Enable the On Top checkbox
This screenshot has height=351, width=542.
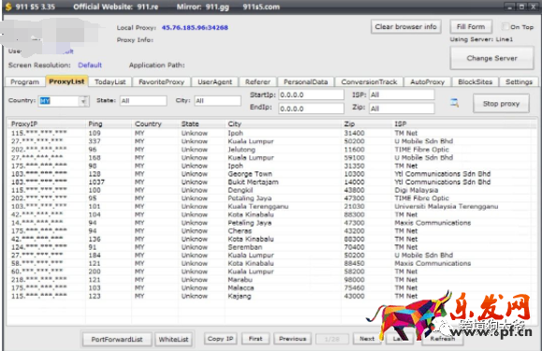tap(505, 26)
